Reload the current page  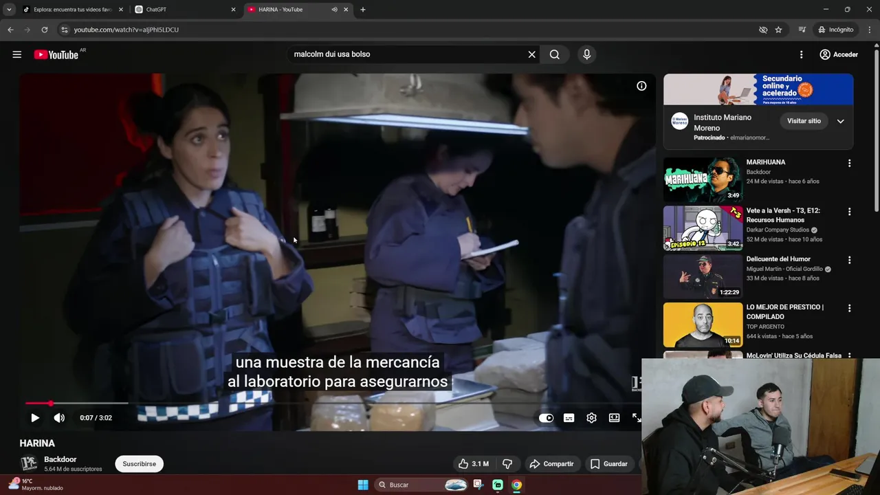44,30
